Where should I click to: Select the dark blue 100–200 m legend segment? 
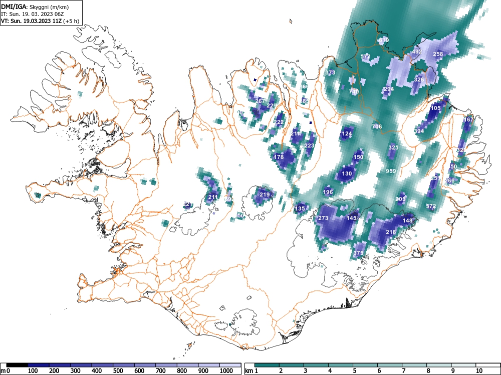point(39,365)
